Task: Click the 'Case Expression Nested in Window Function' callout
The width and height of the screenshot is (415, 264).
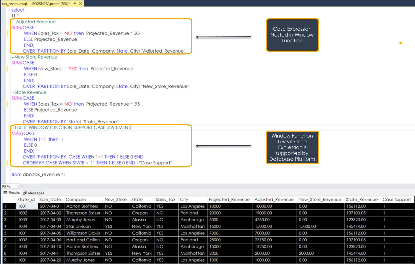Action: 292,35
